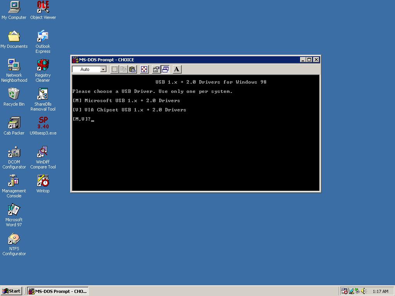The image size is (395, 296).
Task: Click the Paste toolbar icon
Action: (133, 69)
